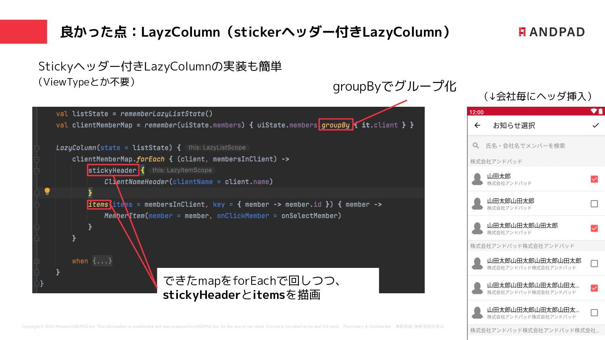The image size is (605, 340).
Task: Uncheck the checkbox for 山田太郎
Action: [594, 179]
